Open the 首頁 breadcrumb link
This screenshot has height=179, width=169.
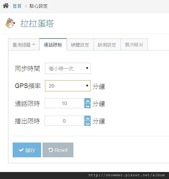pyautogui.click(x=17, y=6)
